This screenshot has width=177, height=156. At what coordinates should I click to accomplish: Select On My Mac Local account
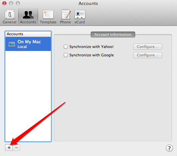pyautogui.click(x=28, y=44)
